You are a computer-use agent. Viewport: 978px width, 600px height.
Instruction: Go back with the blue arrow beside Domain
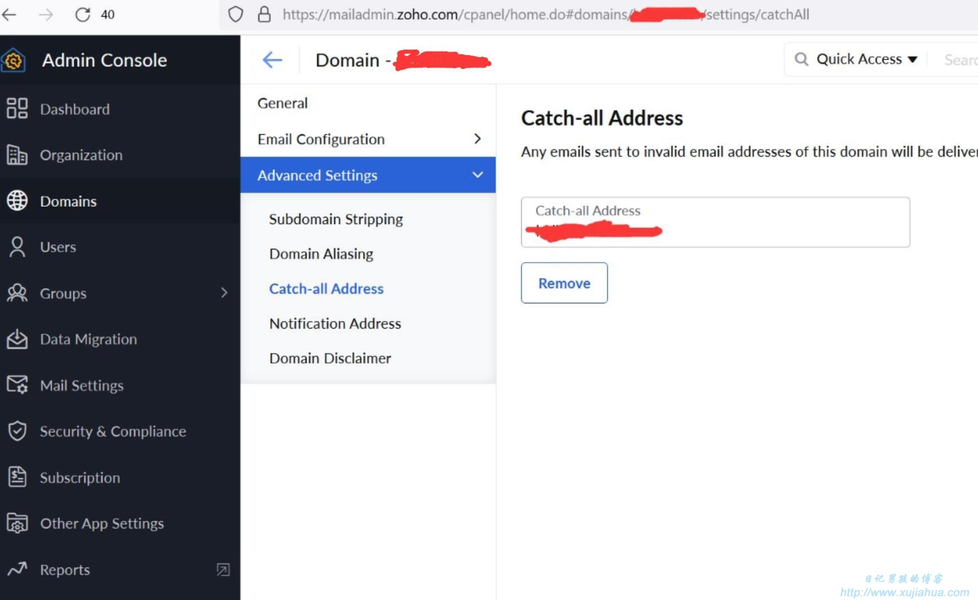272,60
